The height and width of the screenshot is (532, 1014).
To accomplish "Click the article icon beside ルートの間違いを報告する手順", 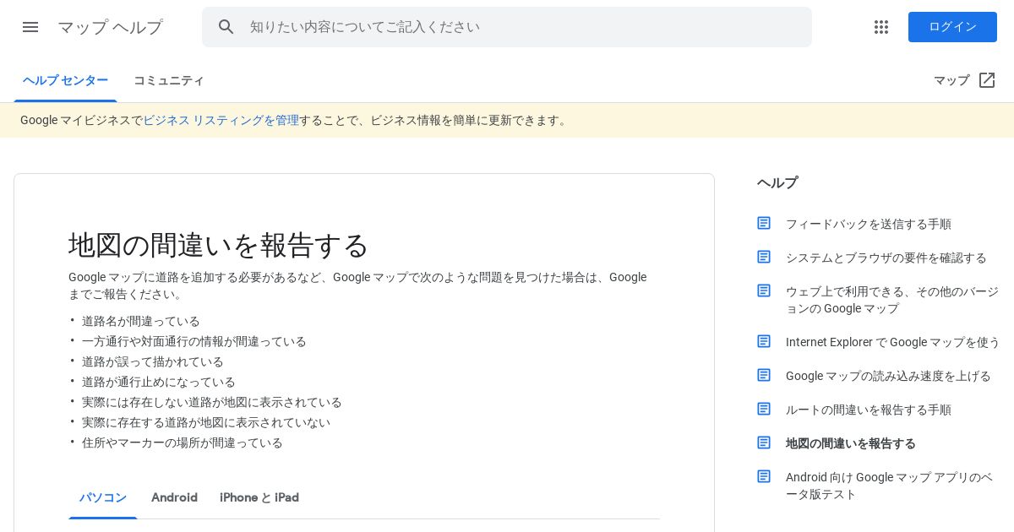I will pyautogui.click(x=764, y=409).
